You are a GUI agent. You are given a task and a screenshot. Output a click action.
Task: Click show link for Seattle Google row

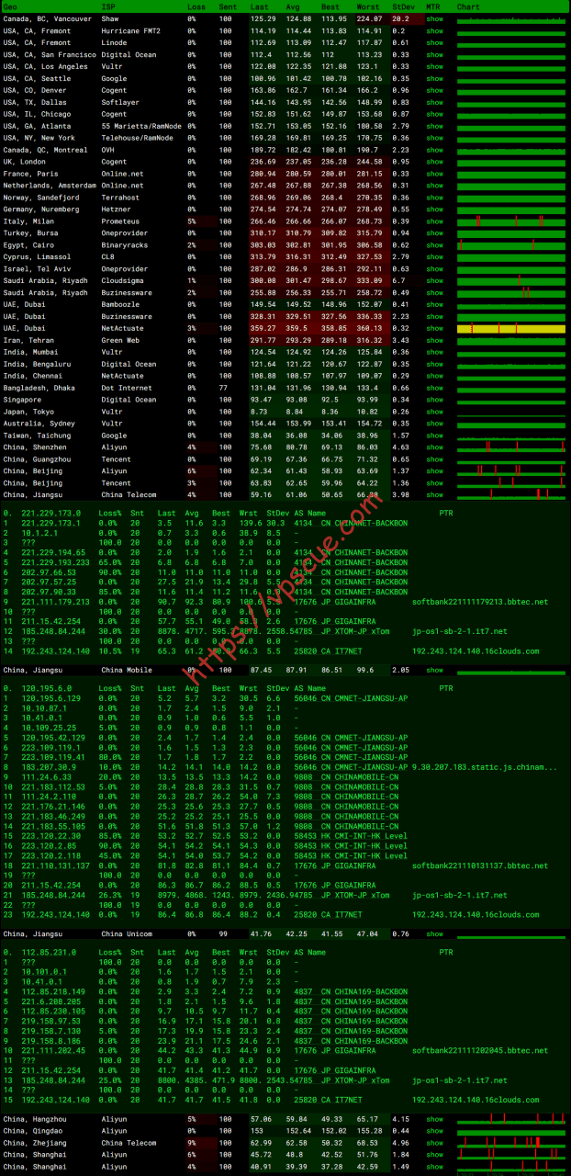434,78
